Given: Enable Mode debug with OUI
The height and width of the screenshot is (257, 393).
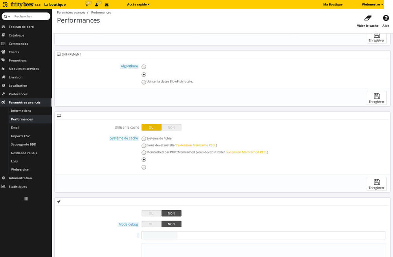Looking at the screenshot, I should pyautogui.click(x=152, y=224).
